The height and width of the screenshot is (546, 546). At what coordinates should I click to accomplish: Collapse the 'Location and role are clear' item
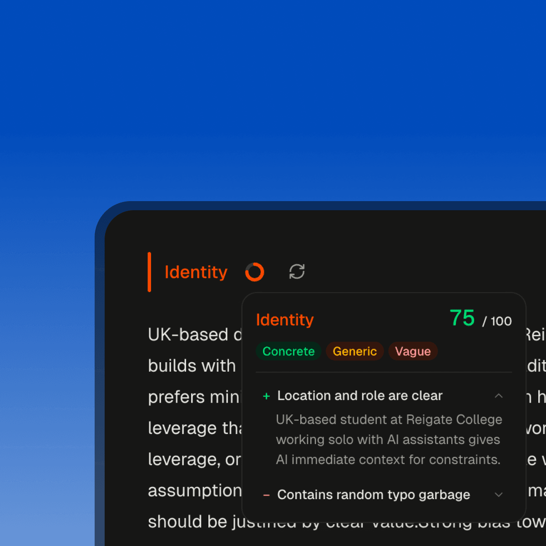pos(499,396)
